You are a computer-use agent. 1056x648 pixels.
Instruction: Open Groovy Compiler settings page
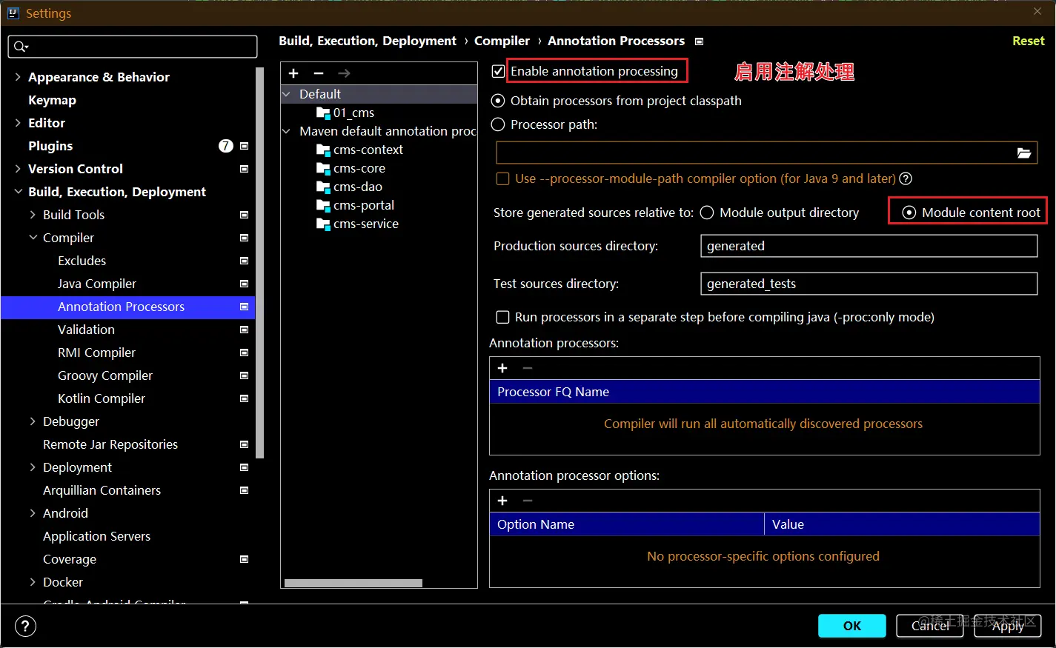tap(105, 375)
